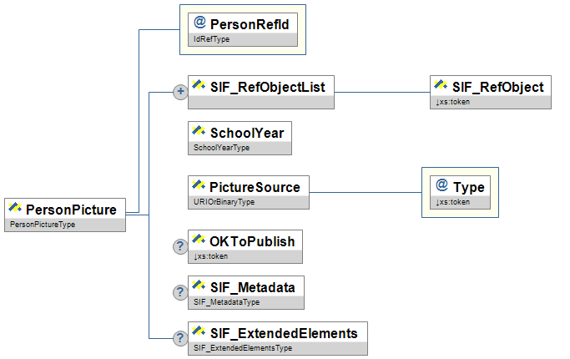Click the SIF_RefObjectList element icon
This screenshot has width=570, height=359.
click(198, 85)
